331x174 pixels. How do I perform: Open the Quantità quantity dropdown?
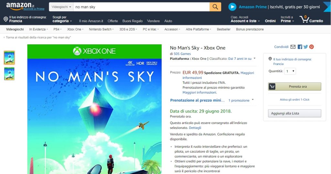click(x=290, y=71)
